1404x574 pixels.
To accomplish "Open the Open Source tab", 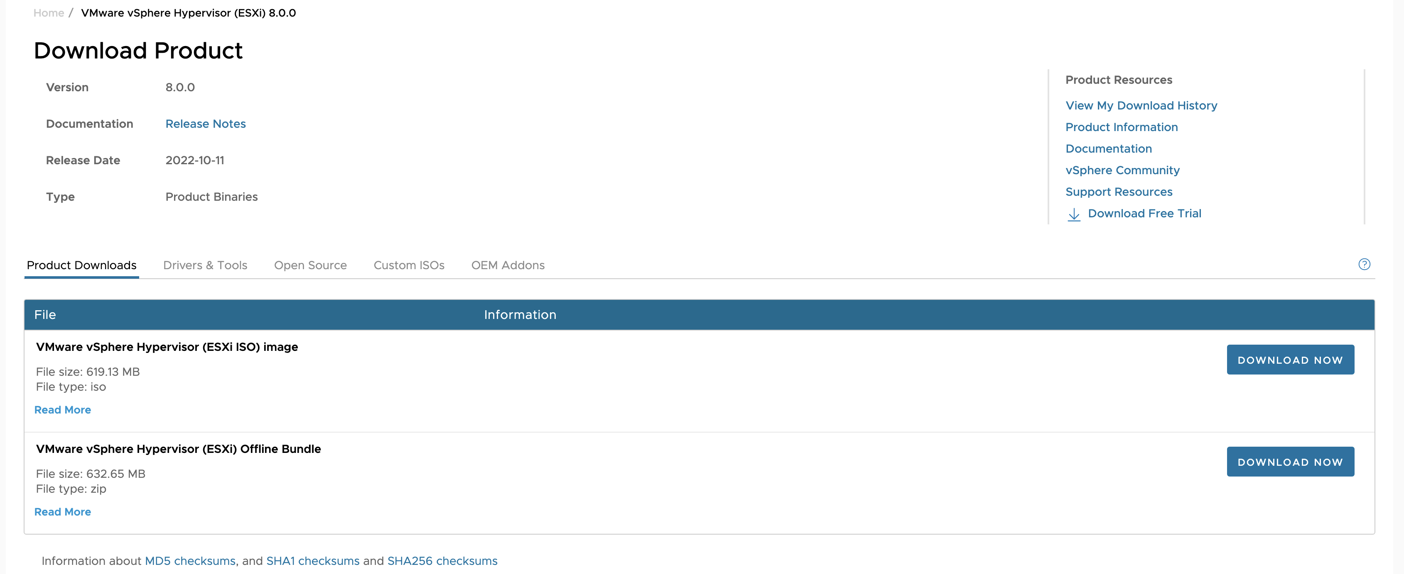I will tap(311, 265).
